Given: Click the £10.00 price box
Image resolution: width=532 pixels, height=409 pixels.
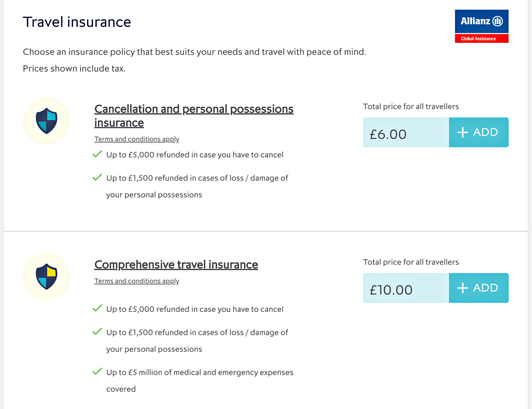Looking at the screenshot, I should (406, 288).
